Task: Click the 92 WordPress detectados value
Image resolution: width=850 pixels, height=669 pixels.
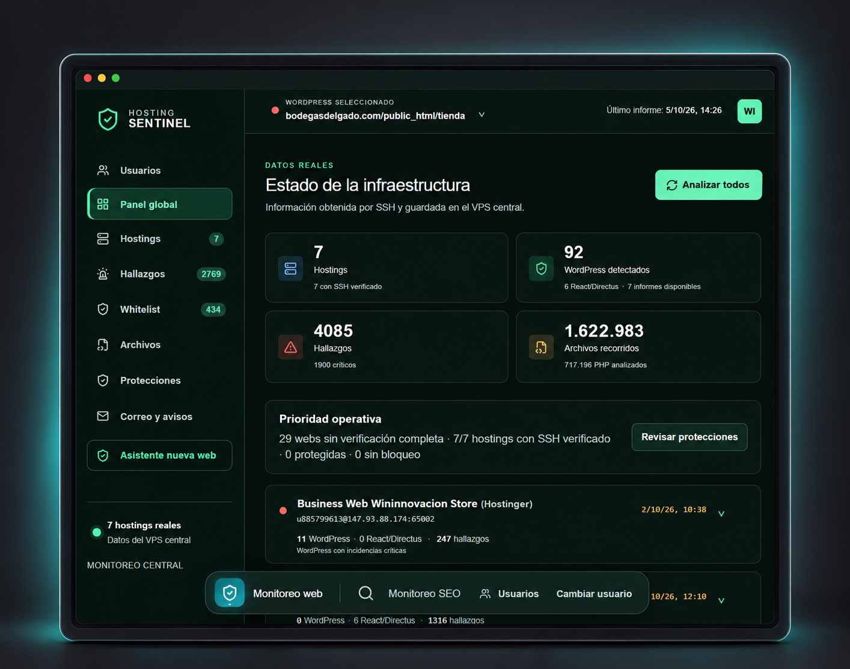Action: [573, 252]
